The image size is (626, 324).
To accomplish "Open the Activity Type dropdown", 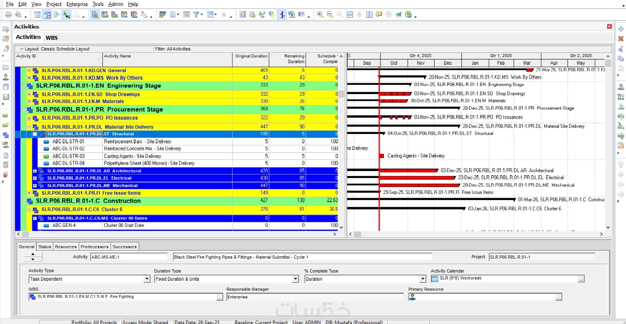I will pos(147,279).
